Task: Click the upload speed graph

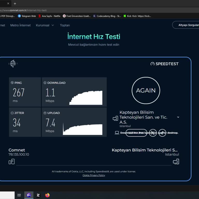Action: 83,129
